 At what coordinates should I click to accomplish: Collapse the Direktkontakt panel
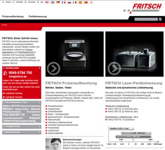point(40,68)
